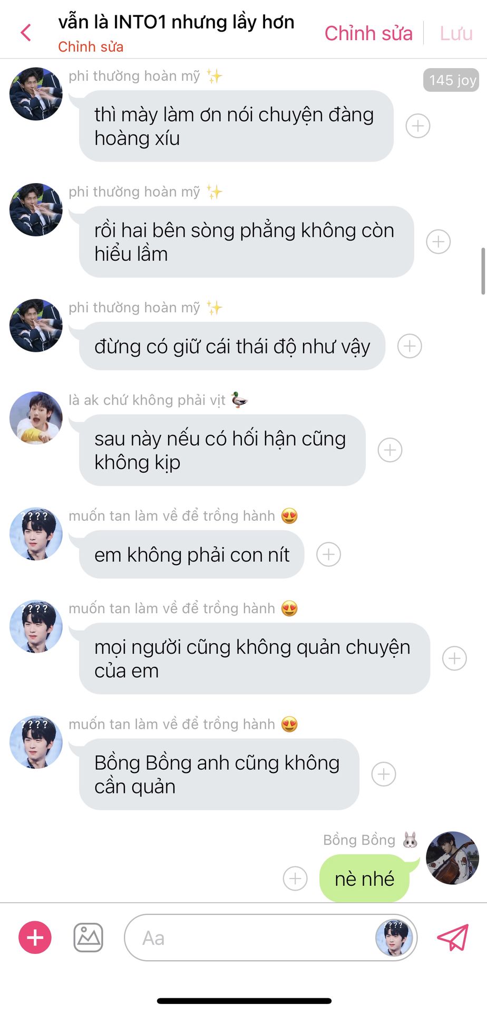Tap plus beside "nè nhé" green message
The height and width of the screenshot is (1013, 487).
coord(295,878)
